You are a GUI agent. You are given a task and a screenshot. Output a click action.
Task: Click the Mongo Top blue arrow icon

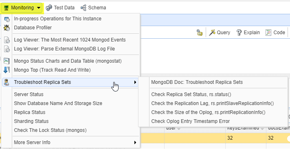pyautogui.click(x=7, y=70)
